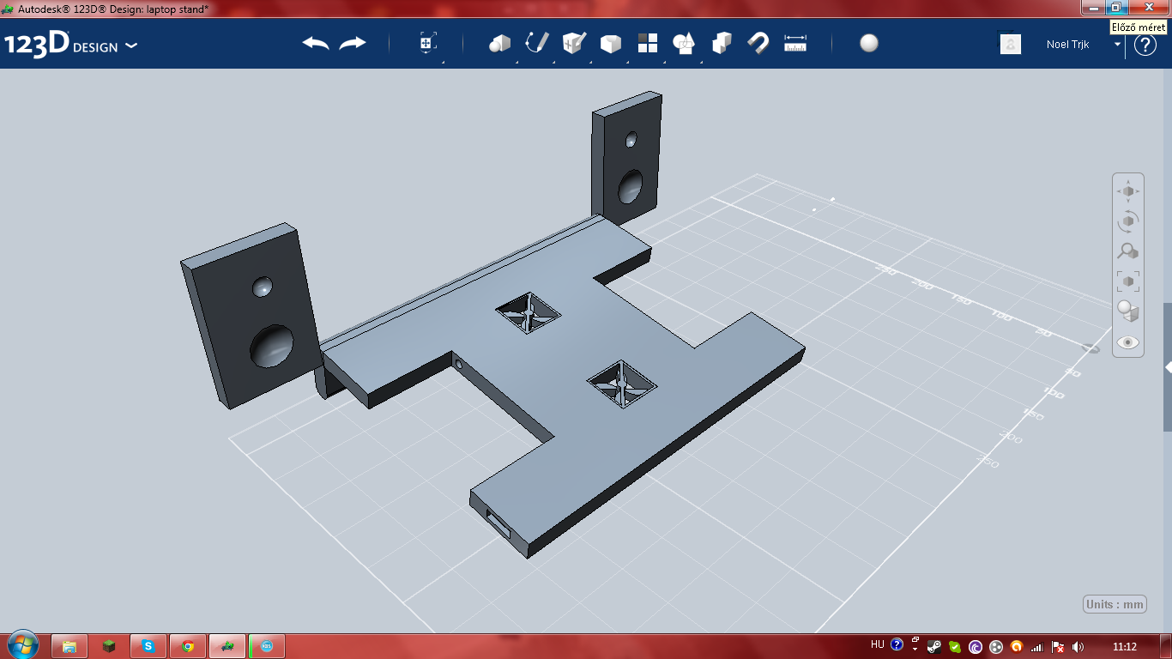Open the Units : mm button
This screenshot has height=659, width=1172.
point(1115,604)
